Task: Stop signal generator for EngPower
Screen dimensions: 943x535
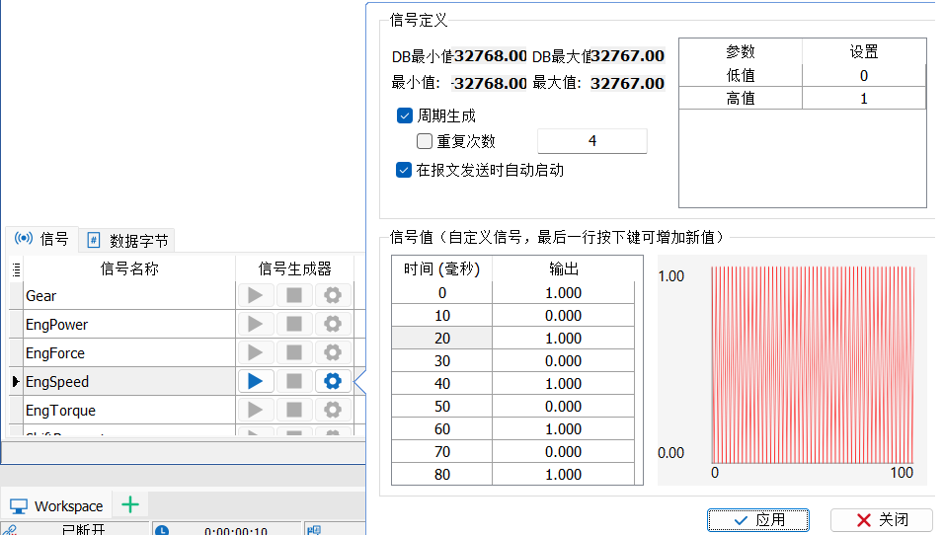Action: [294, 324]
